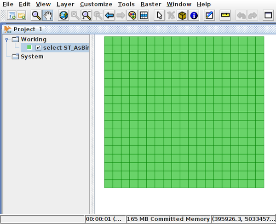This screenshot has height=224, width=276.
Task: Click Zoom to Full Extent globe icon
Action: click(x=63, y=15)
